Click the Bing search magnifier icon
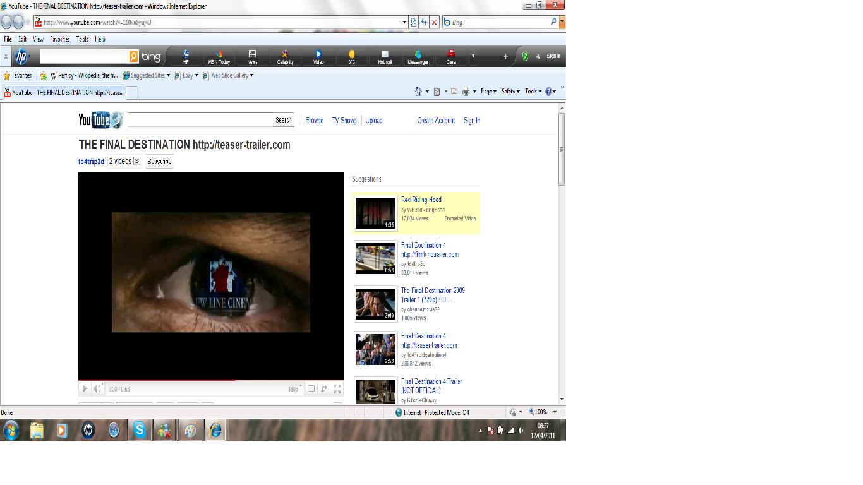The height and width of the screenshot is (485, 863). 554,22
